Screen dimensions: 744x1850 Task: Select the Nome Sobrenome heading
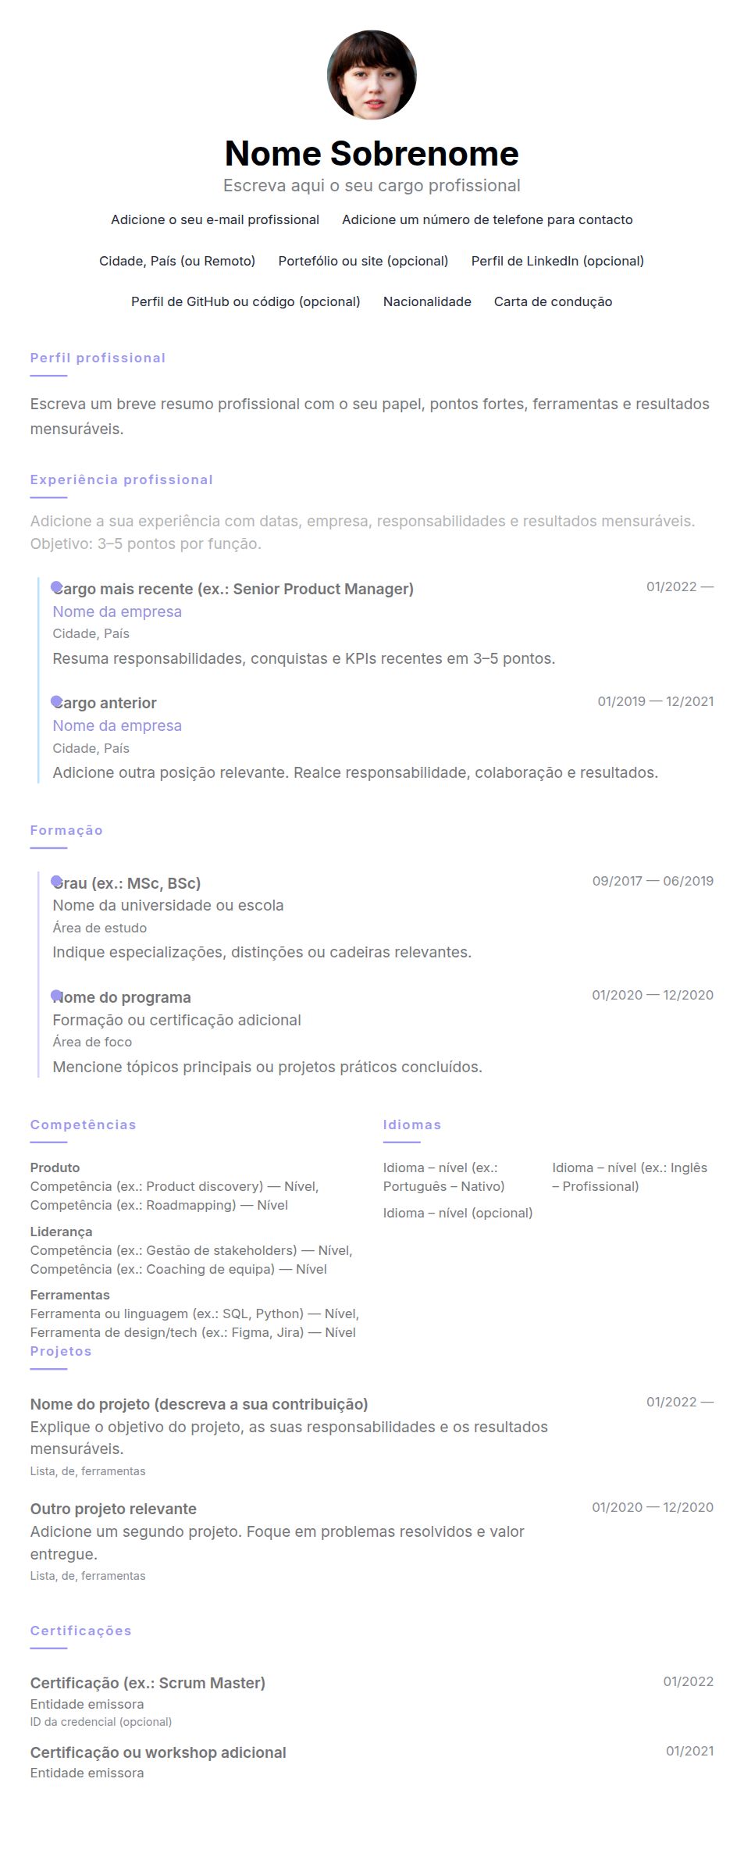point(372,153)
